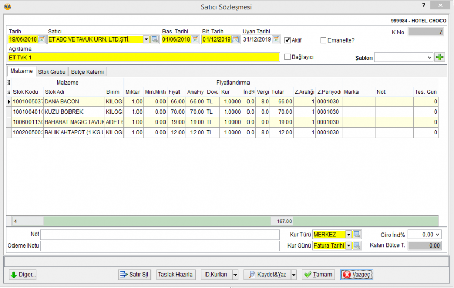Open calendar picker for Tarih field
The height and width of the screenshot is (288, 454).
(x=42, y=39)
